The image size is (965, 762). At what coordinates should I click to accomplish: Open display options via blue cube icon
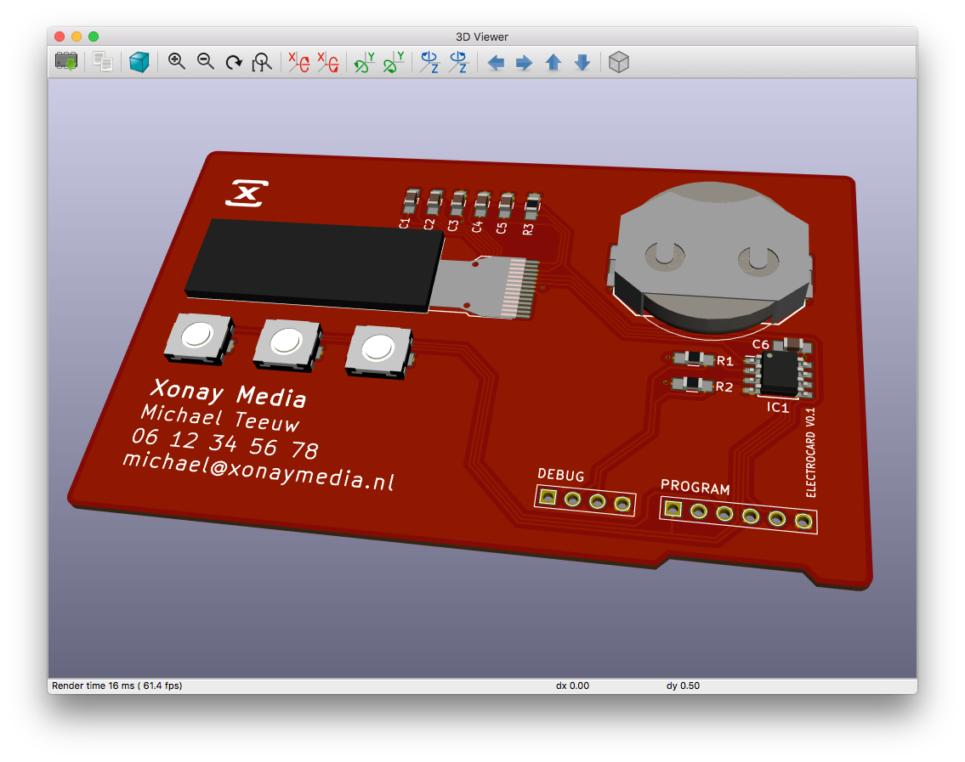point(139,62)
